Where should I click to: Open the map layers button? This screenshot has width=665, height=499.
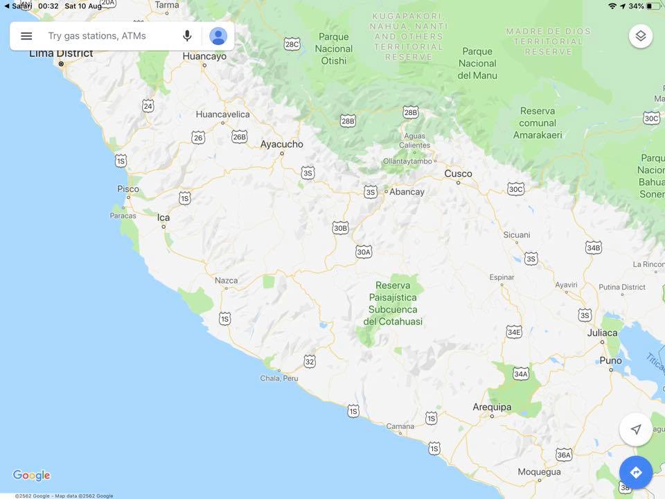[x=640, y=36]
